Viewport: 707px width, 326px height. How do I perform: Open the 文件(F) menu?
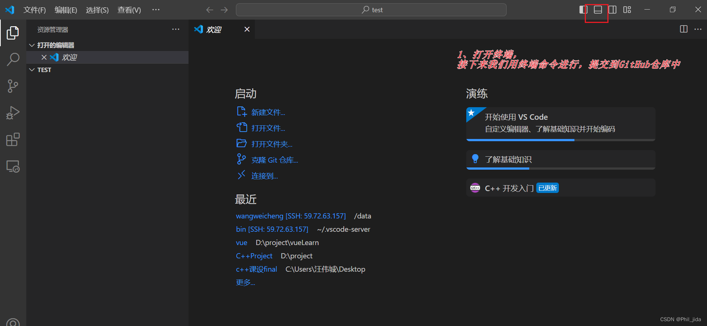pyautogui.click(x=34, y=10)
